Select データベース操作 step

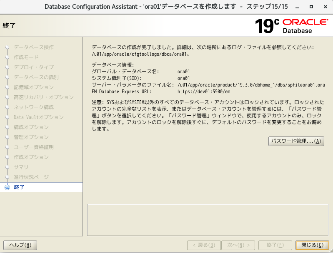(34, 47)
